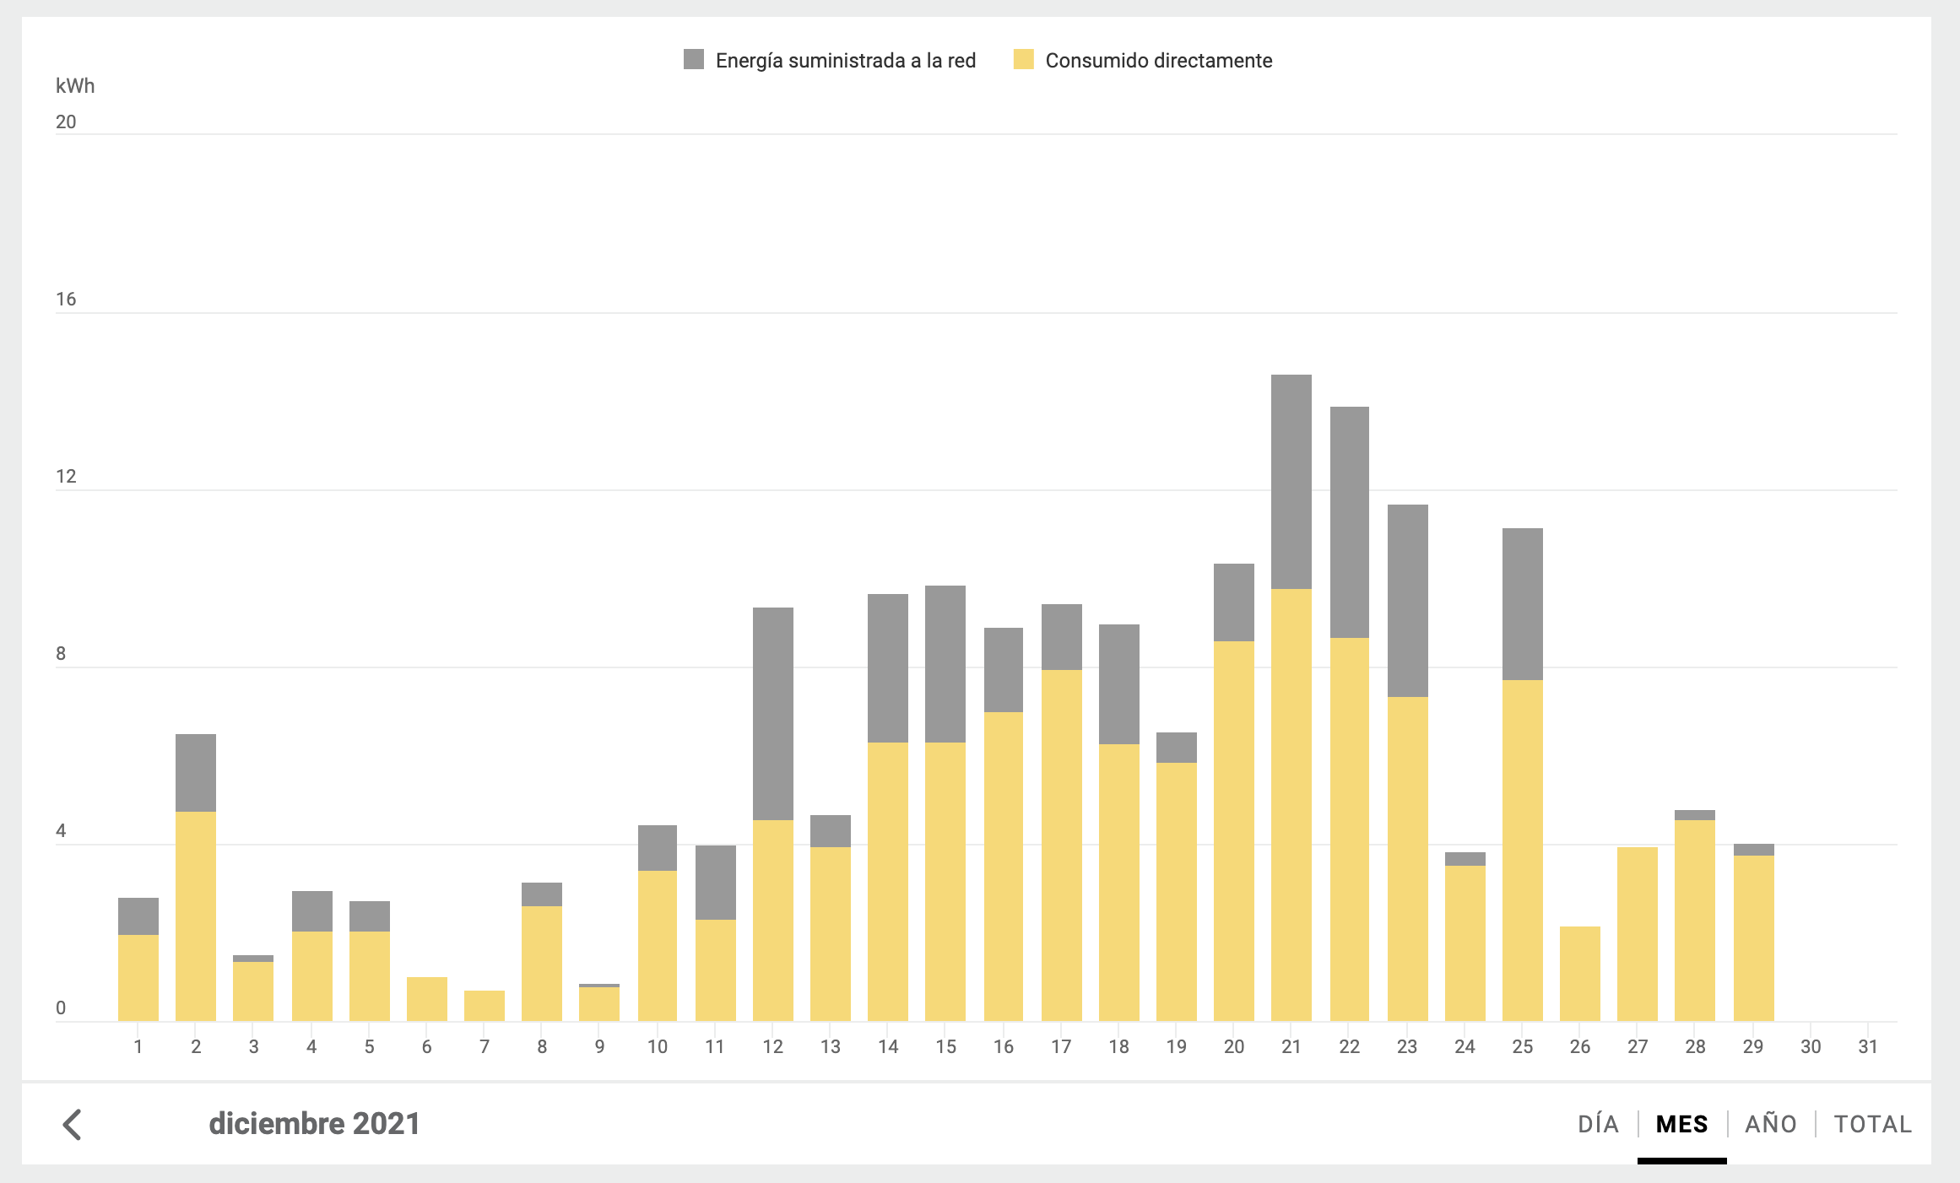
Task: Select the grey segment on day 22's bar
Action: click(x=1350, y=522)
